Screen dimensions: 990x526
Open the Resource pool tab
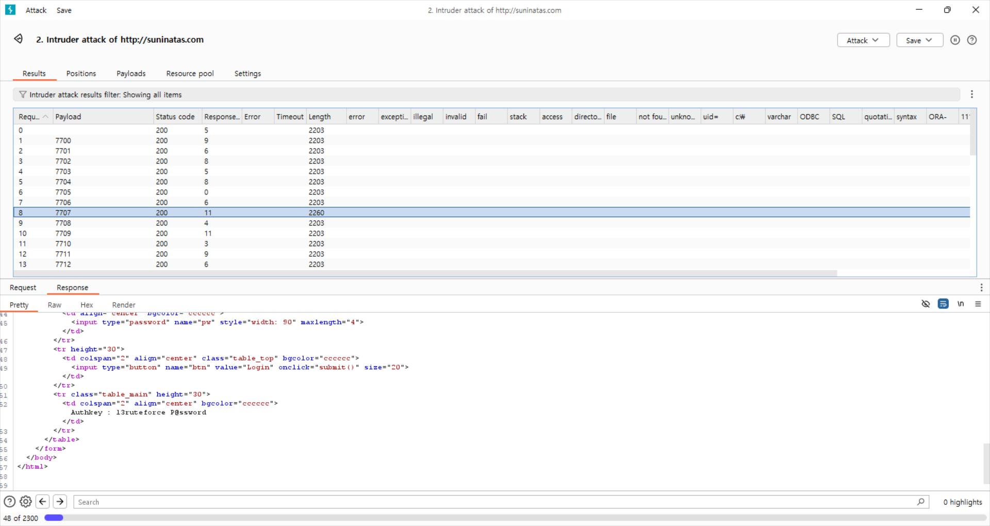[x=190, y=73]
